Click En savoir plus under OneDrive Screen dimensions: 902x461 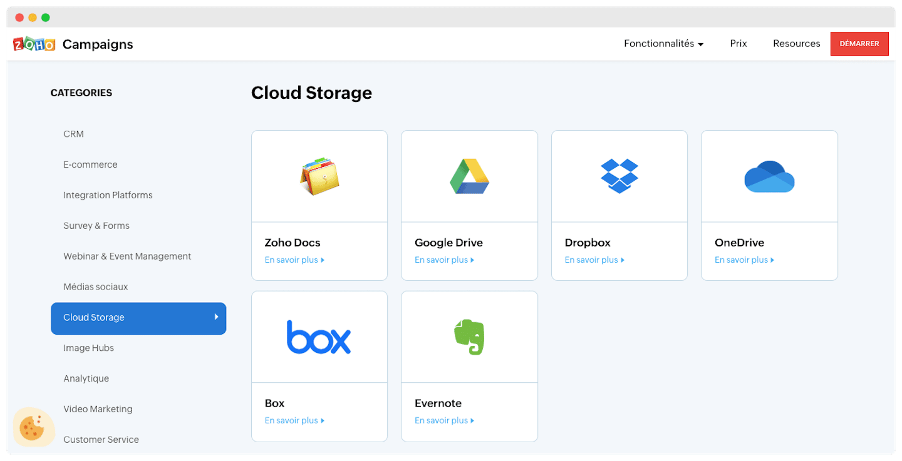(x=745, y=260)
